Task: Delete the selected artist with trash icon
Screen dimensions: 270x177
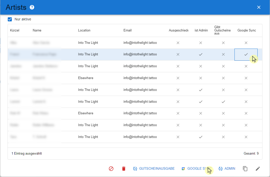Action: [124, 169]
